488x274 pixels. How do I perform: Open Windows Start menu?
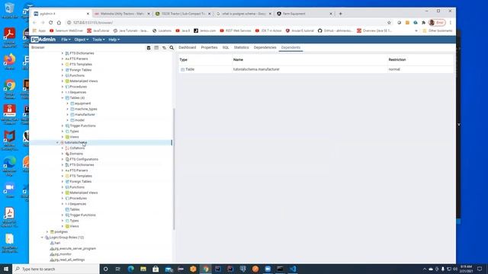coord(6,269)
